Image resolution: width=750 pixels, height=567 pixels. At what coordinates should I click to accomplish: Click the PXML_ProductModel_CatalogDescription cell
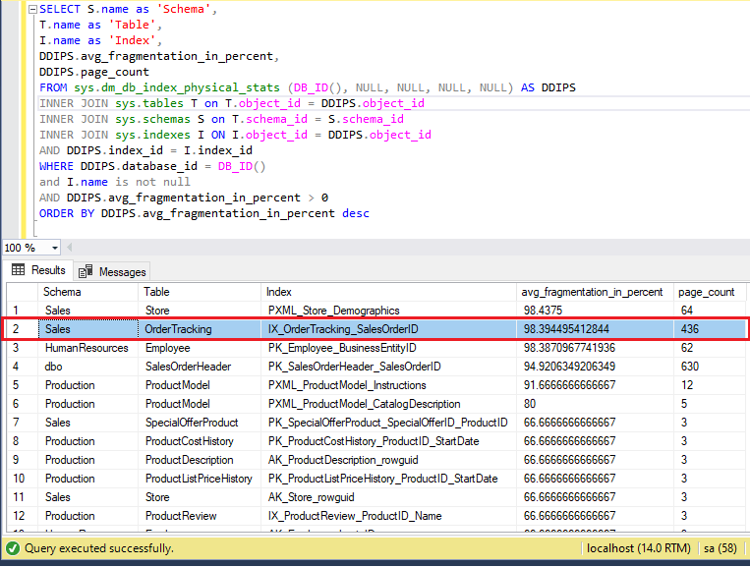tap(389, 404)
